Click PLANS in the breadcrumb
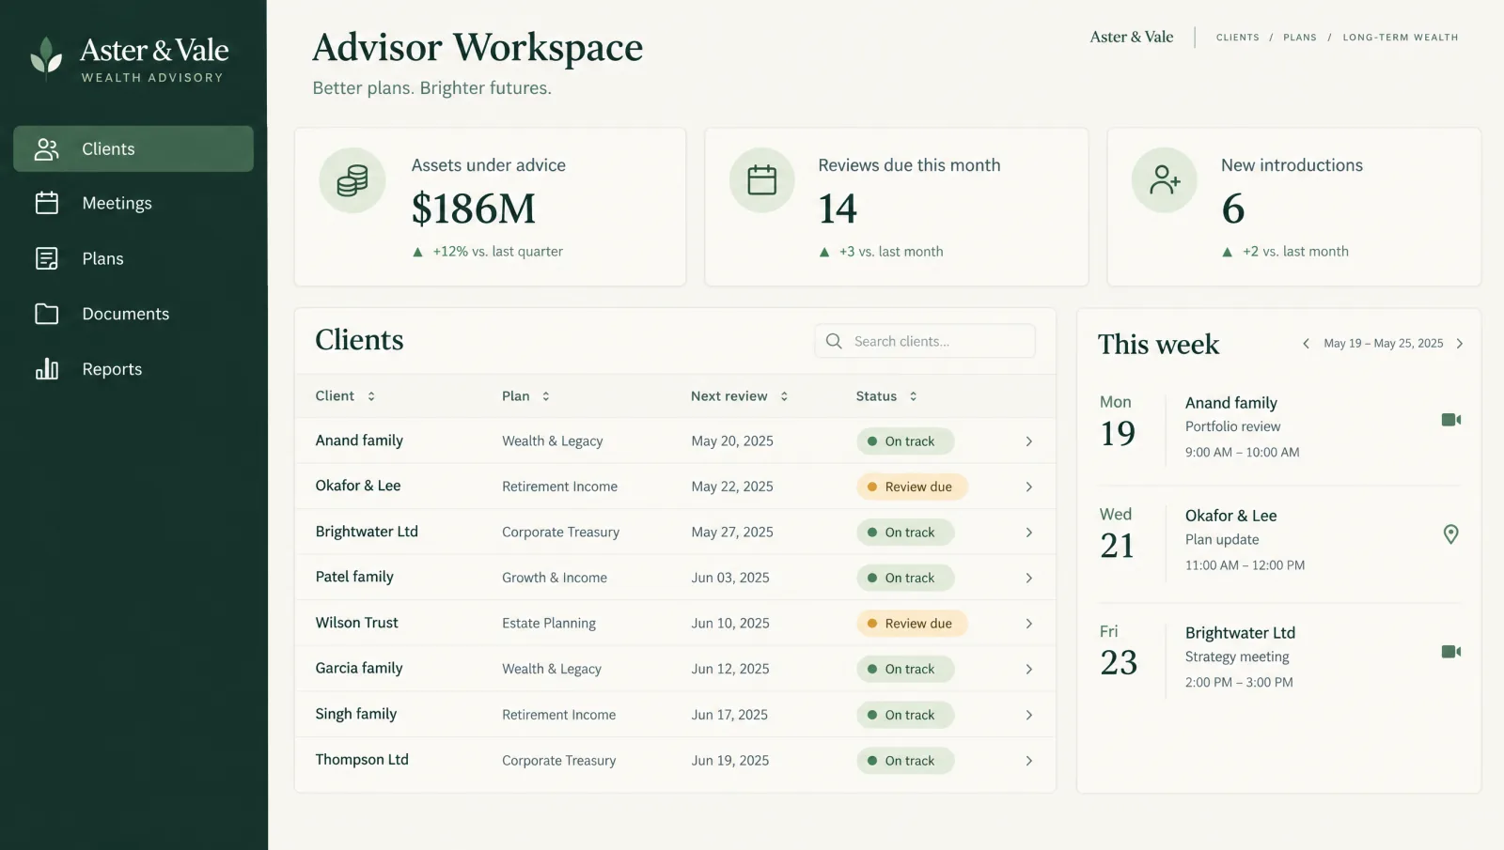 (1300, 38)
